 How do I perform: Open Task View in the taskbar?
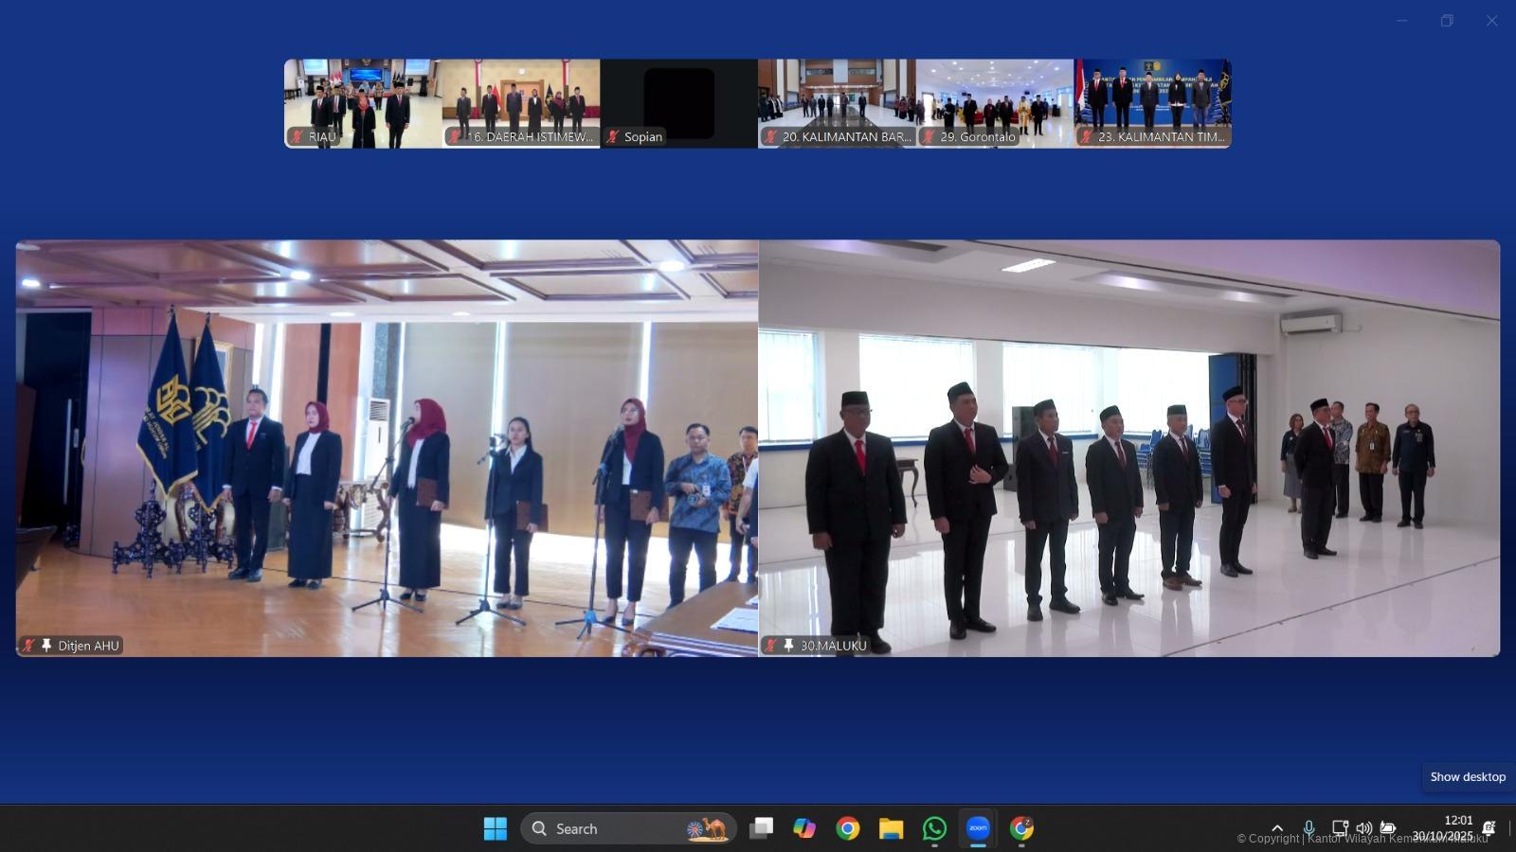[x=761, y=828]
